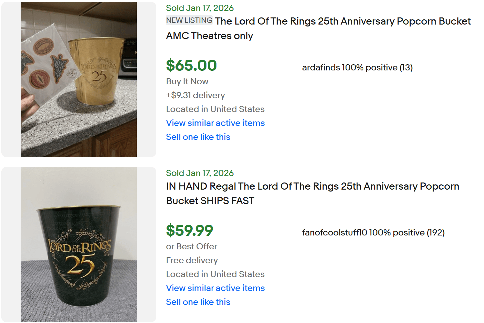This screenshot has height=323, width=484.
Task: Click 'View similar active items' under the Regal listing
Action: coord(215,288)
